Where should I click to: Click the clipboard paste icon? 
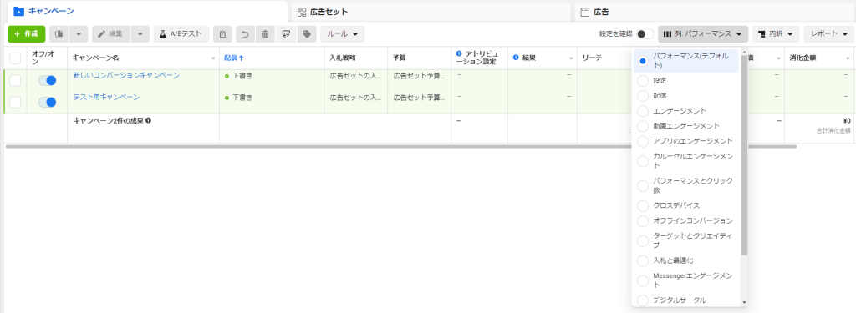pyautogui.click(x=222, y=34)
